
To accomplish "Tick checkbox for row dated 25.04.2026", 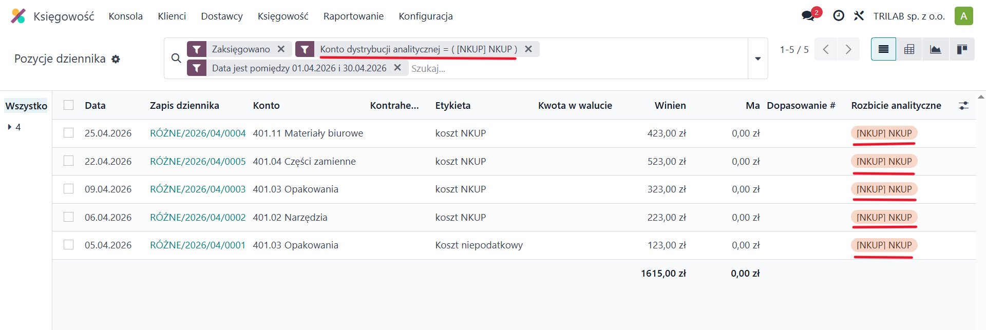I will 68,133.
